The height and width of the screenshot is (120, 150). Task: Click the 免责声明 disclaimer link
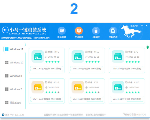pos(134,26)
